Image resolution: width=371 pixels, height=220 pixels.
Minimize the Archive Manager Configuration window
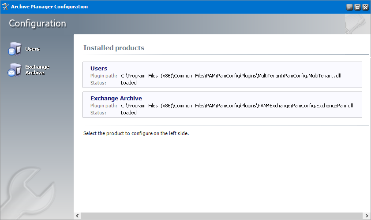[349, 7]
